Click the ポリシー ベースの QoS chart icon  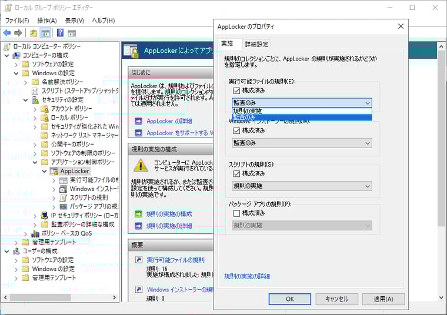coord(35,233)
